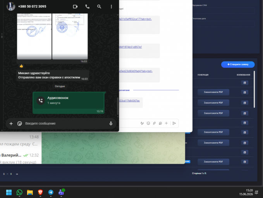Open the notification bell in system tray

(x=256, y=192)
